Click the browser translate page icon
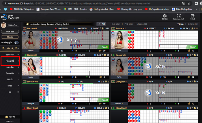The height and width of the screenshot is (123, 202). [183, 3]
